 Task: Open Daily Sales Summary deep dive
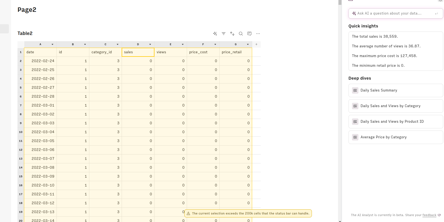pyautogui.click(x=395, y=90)
